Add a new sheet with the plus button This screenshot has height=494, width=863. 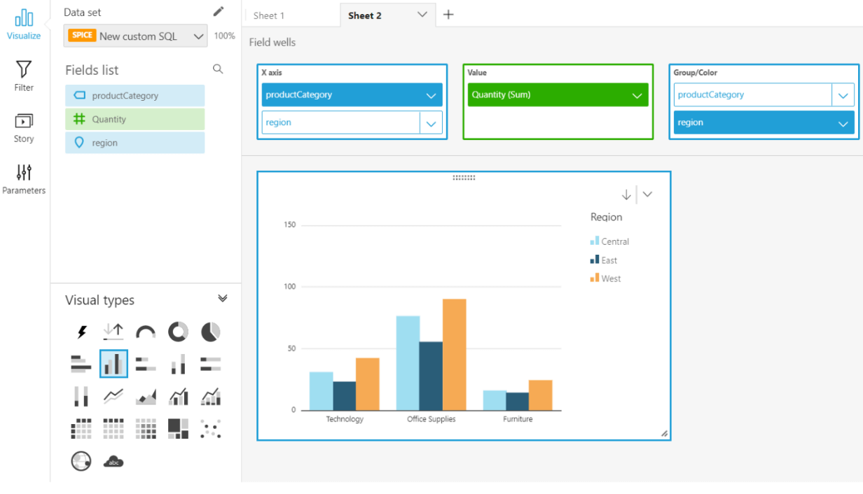tap(448, 15)
